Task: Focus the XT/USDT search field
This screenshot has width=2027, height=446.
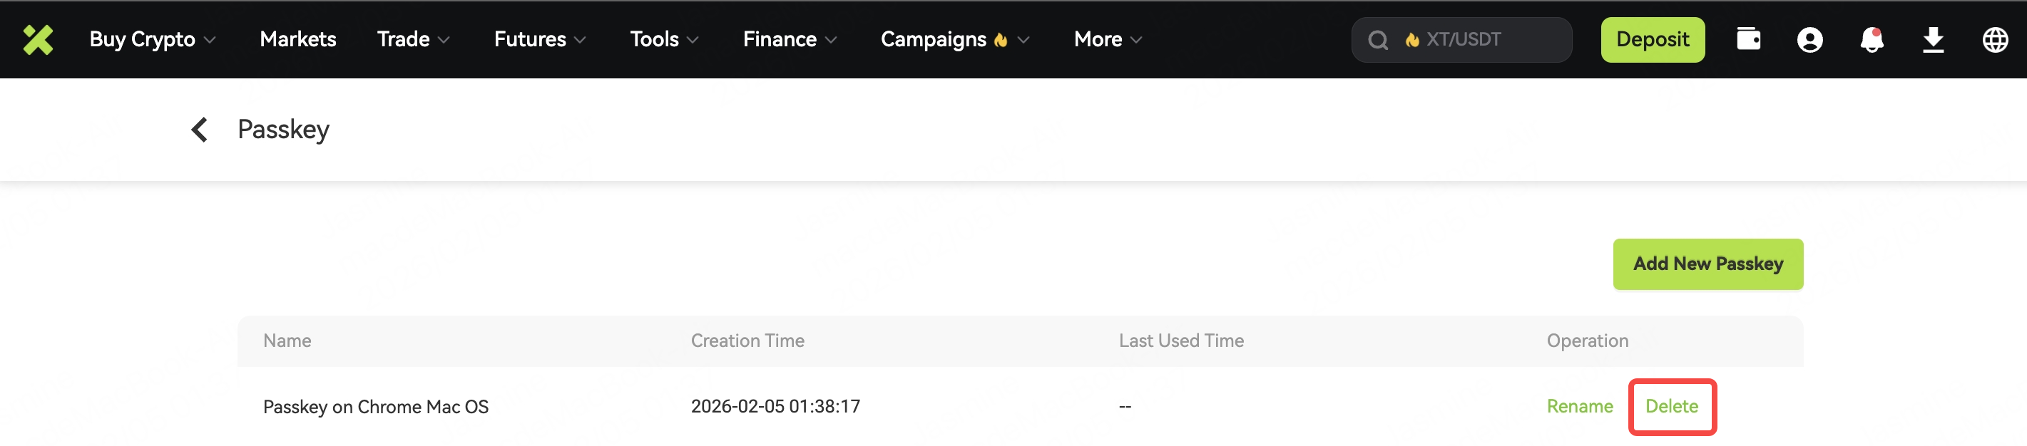Action: (1479, 39)
